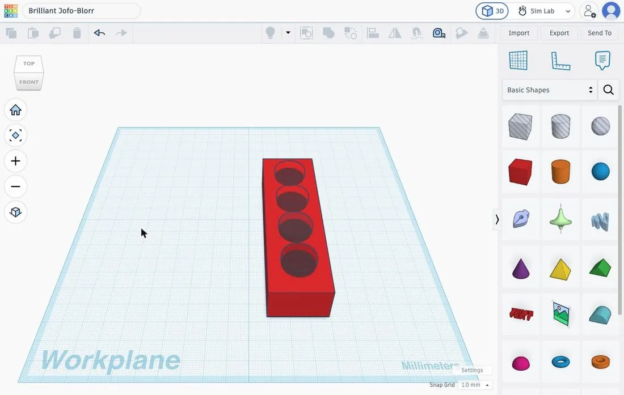Viewport: 624px width, 395px height.
Task: Edit the design name Brilliant Jofo-Blorr
Action: click(x=82, y=11)
